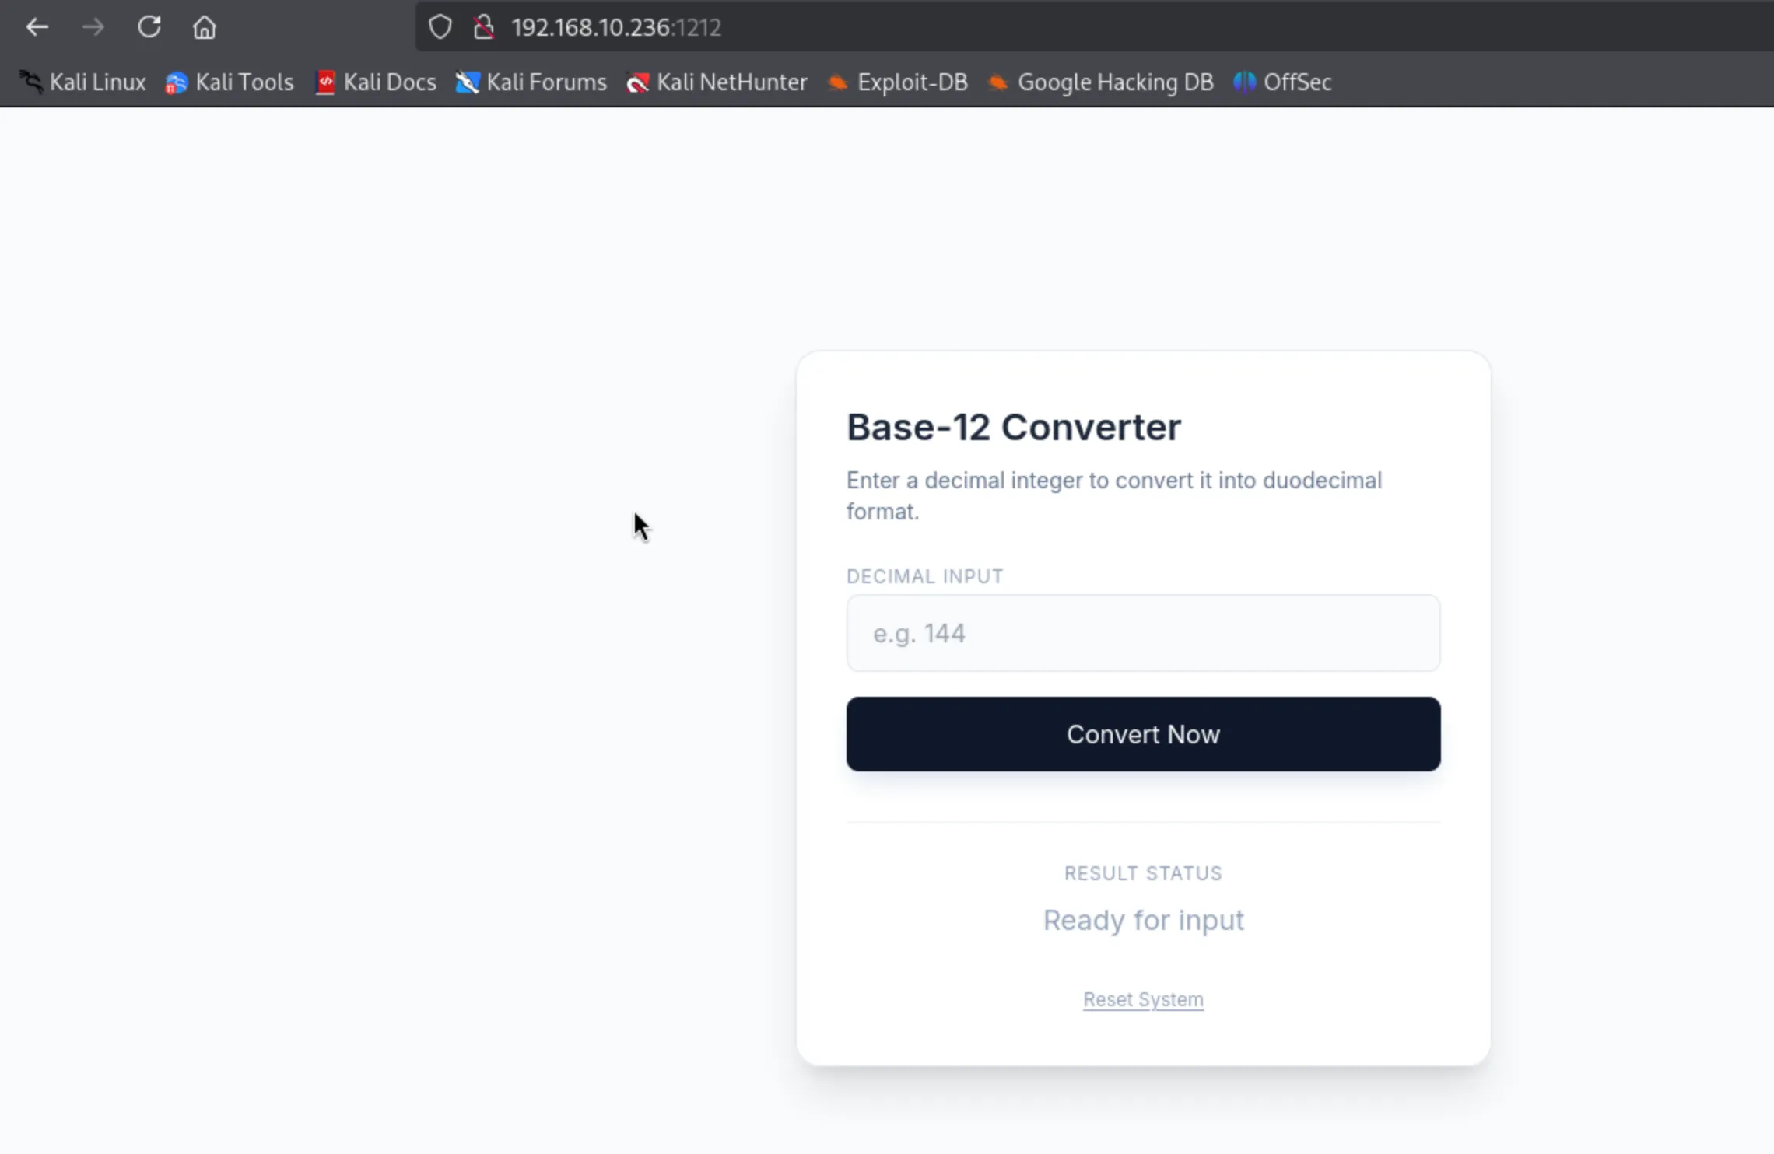The image size is (1774, 1154).
Task: Open the Kali Tools bookmark
Action: (x=230, y=82)
